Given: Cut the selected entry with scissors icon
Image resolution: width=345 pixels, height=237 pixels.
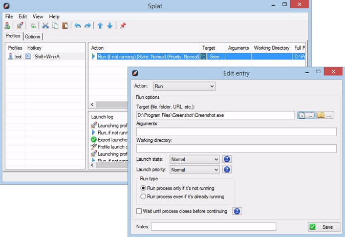Looking at the screenshot, I should tap(46, 26).
